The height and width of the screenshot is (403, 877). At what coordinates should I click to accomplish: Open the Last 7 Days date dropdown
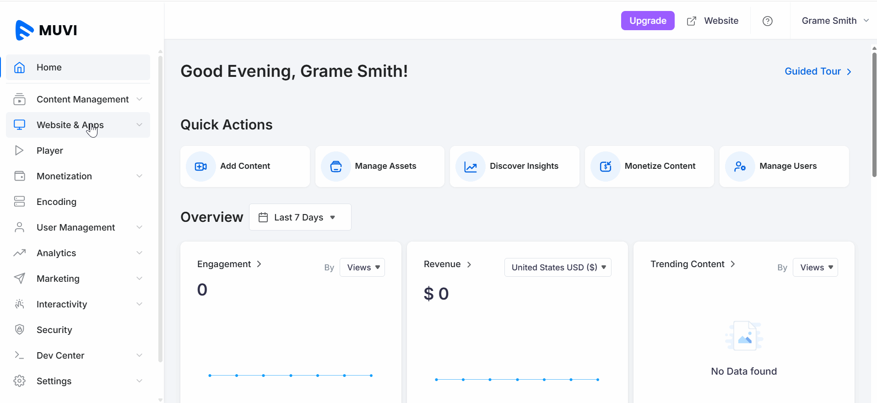[300, 217]
